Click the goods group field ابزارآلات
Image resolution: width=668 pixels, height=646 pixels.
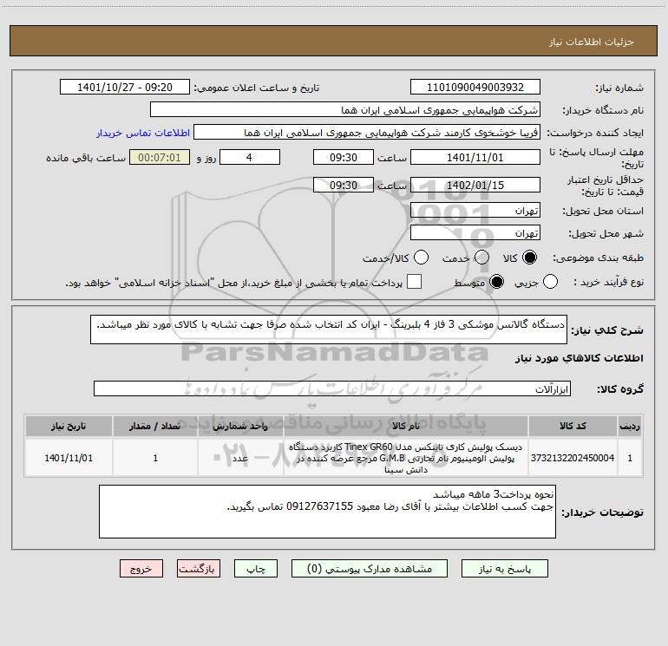pyautogui.click(x=332, y=388)
